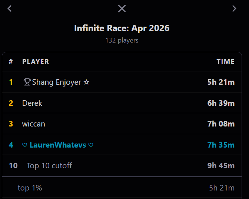Viewport: 249px width, 199px height.
Task: Click rank number 4
Action: (x=11, y=145)
